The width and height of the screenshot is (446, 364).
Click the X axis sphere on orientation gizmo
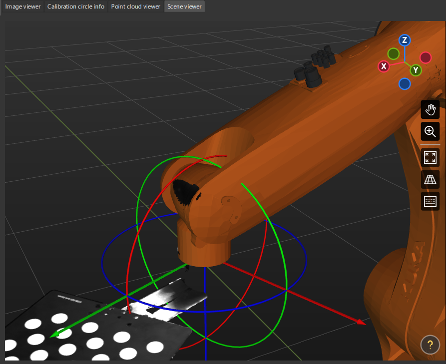(384, 66)
